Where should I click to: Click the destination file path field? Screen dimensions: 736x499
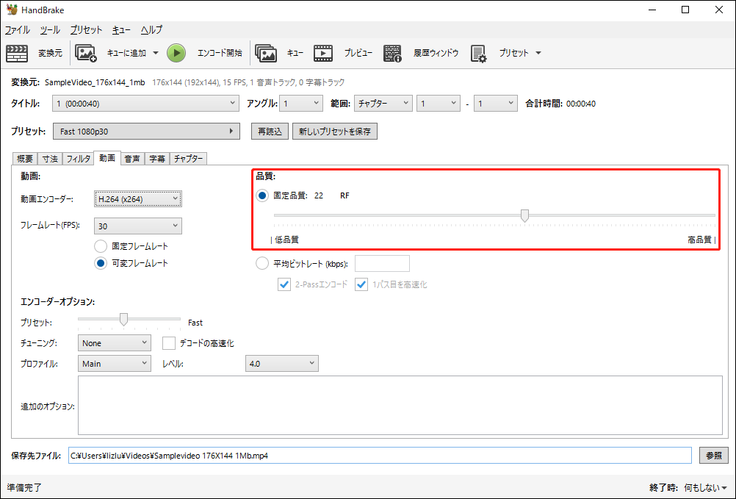click(379, 456)
